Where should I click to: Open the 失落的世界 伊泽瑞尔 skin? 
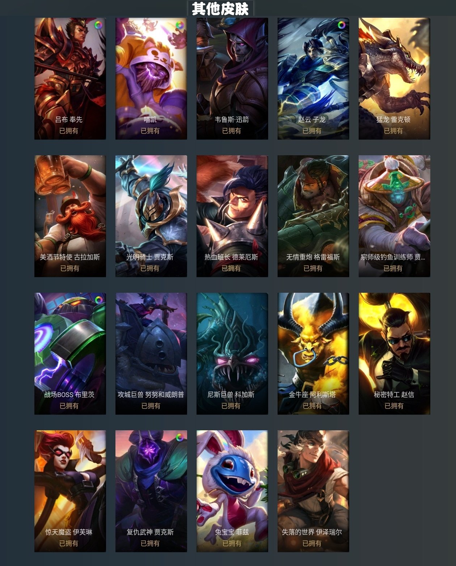313,491
